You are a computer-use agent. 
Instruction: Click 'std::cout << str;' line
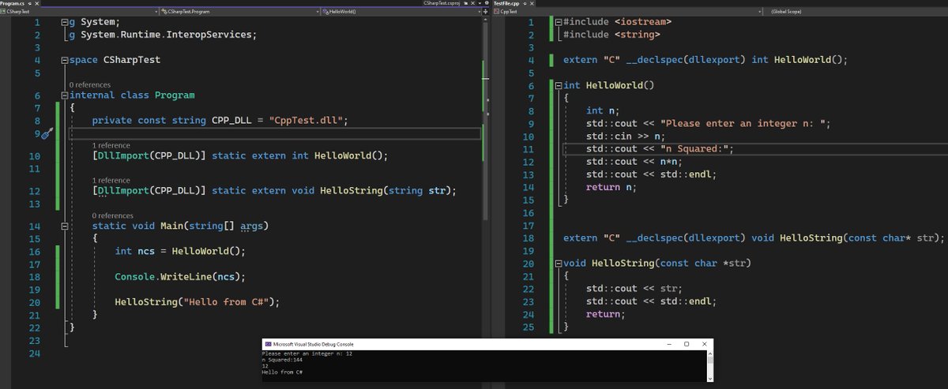coord(634,289)
